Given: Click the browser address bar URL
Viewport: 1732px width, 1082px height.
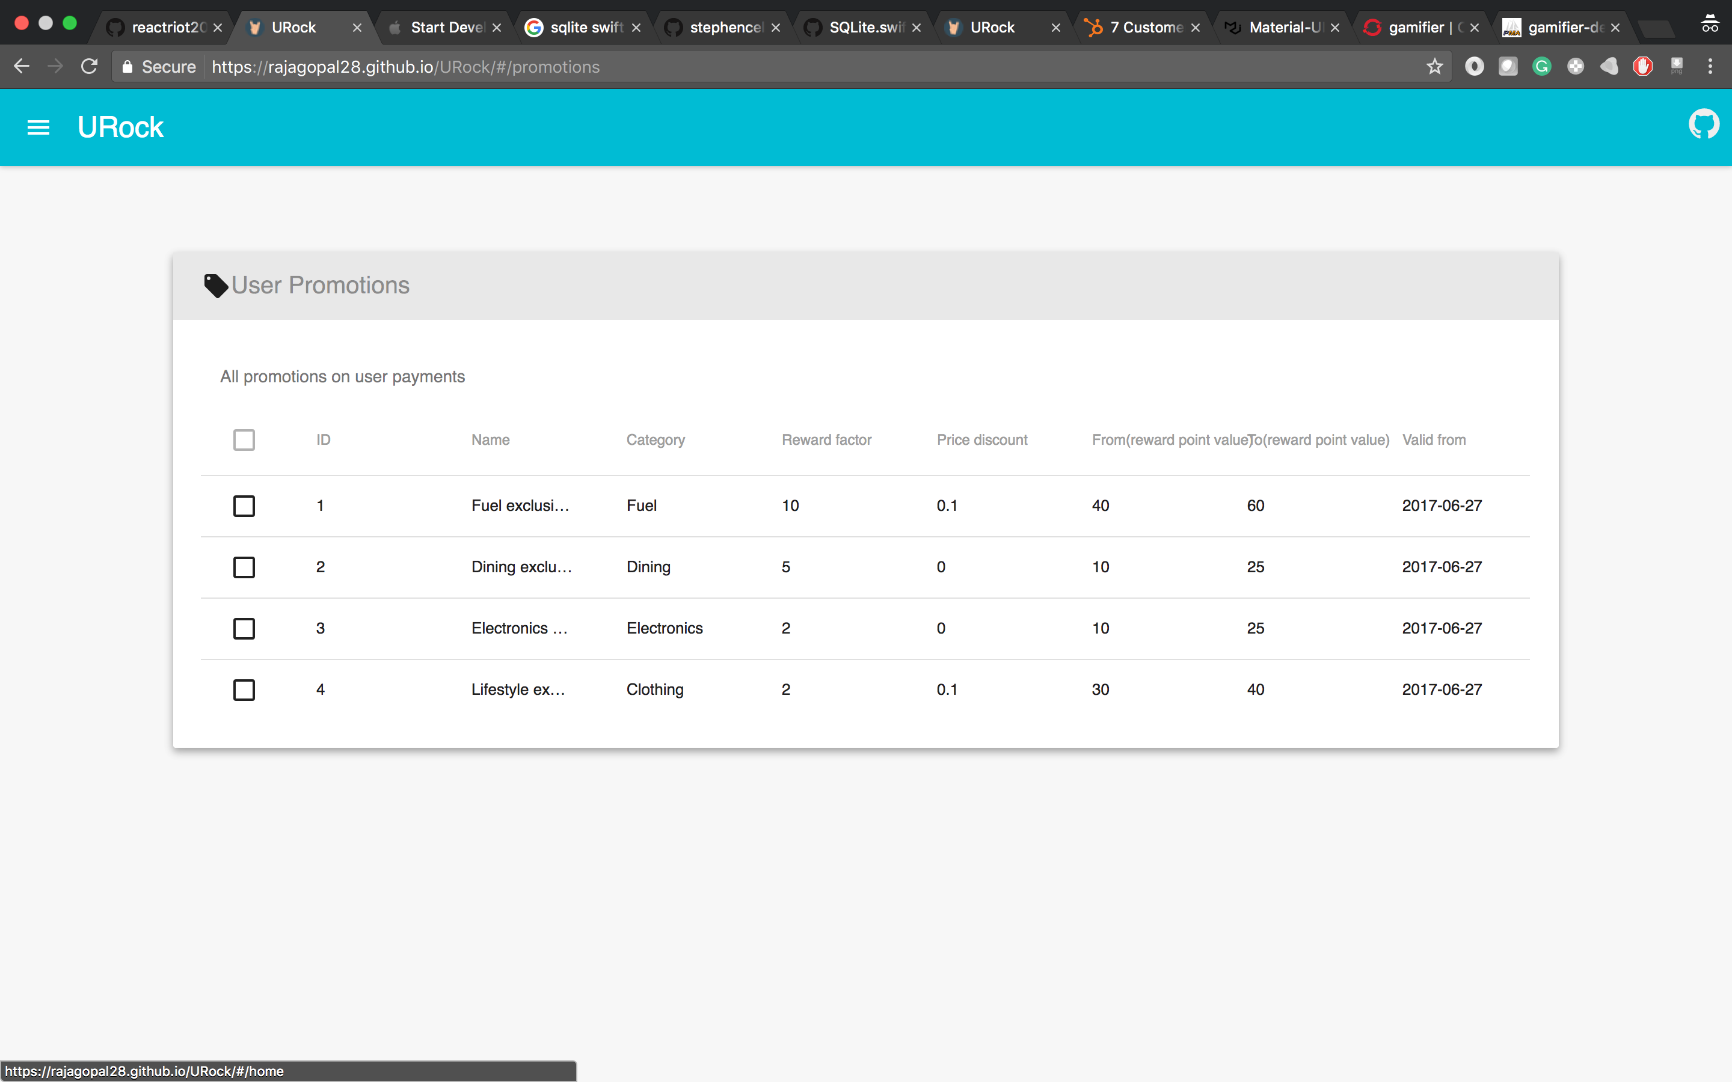Looking at the screenshot, I should point(405,67).
